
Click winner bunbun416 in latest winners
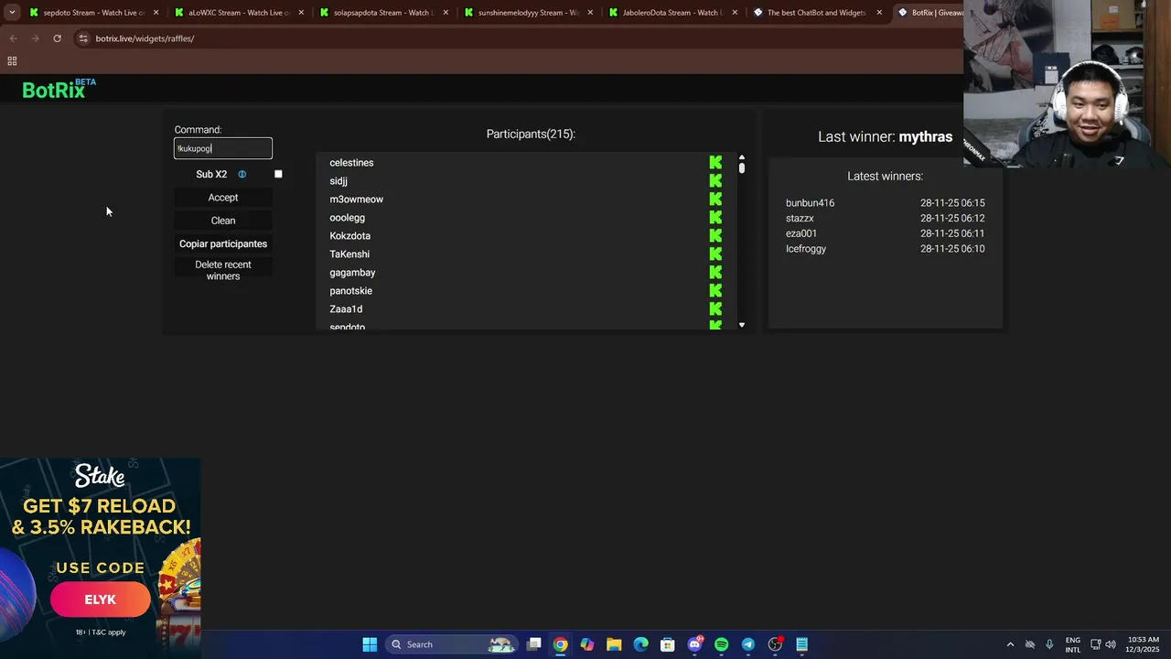810,203
